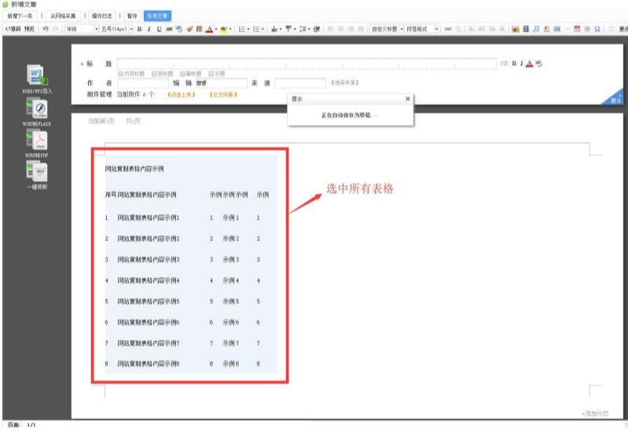Click the 发布文章 publish button
628x431 pixels.
pos(157,15)
